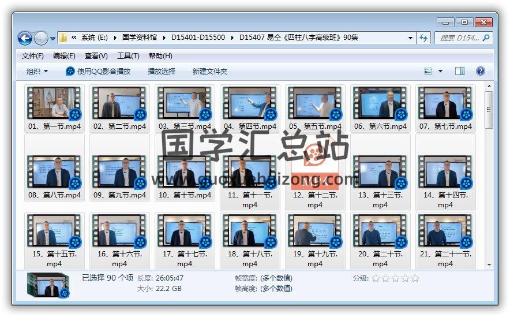Expand arrow after D15401-D15500 breadcrumb

coord(232,38)
